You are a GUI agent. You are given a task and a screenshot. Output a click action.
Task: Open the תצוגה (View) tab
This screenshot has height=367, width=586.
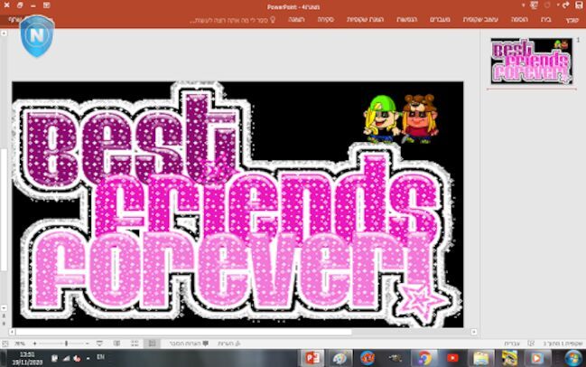pyautogui.click(x=296, y=19)
